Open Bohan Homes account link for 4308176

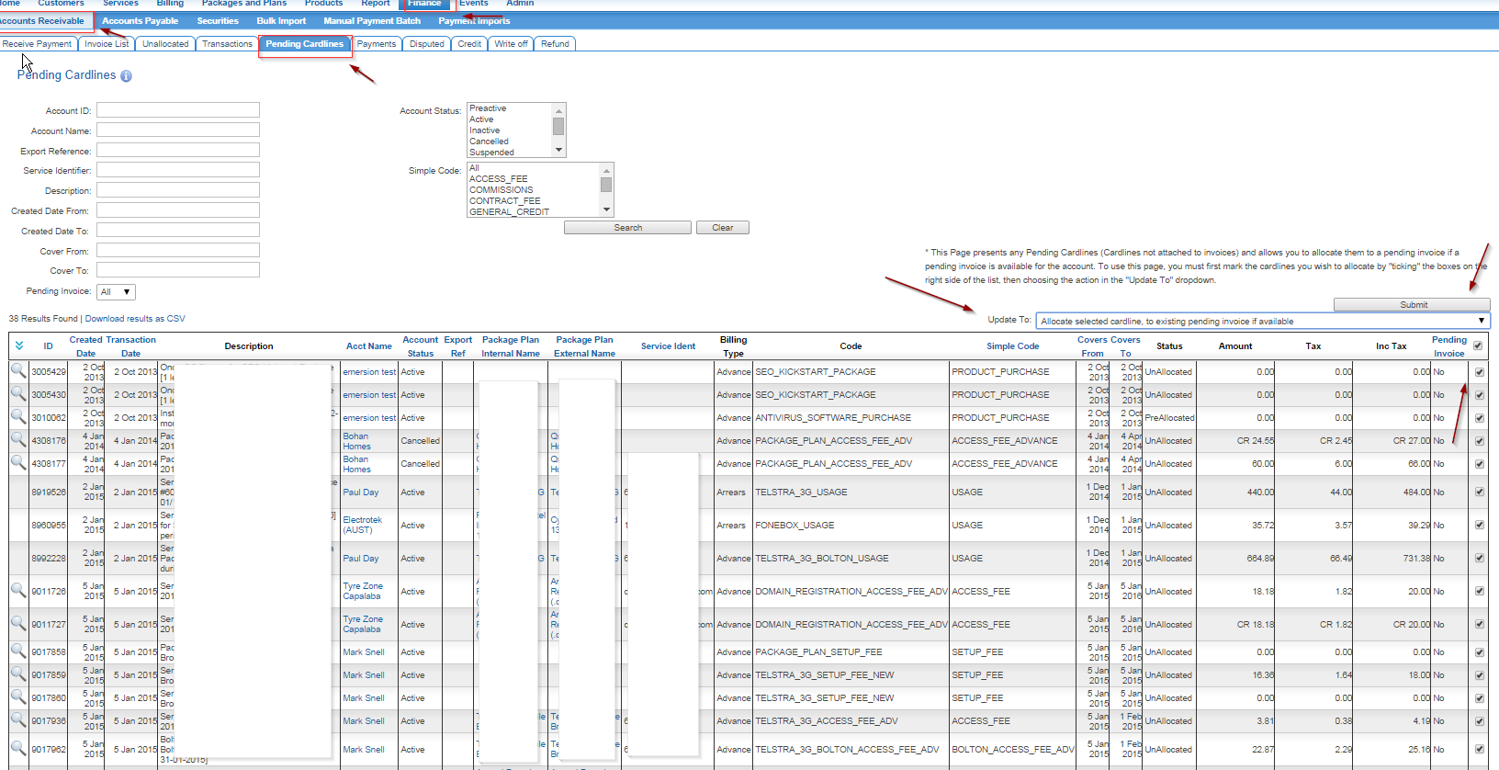coord(356,441)
